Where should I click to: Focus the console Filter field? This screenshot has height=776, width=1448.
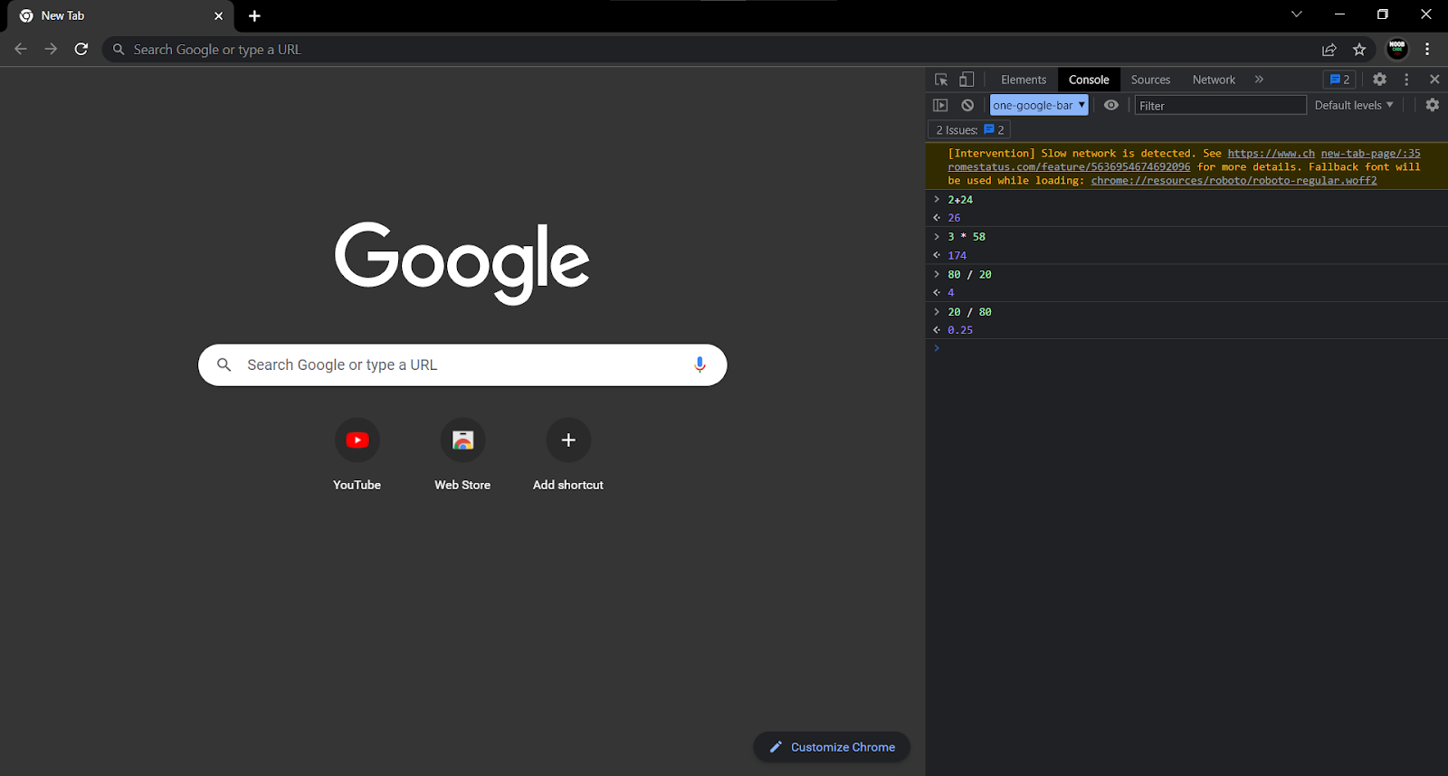(1221, 105)
